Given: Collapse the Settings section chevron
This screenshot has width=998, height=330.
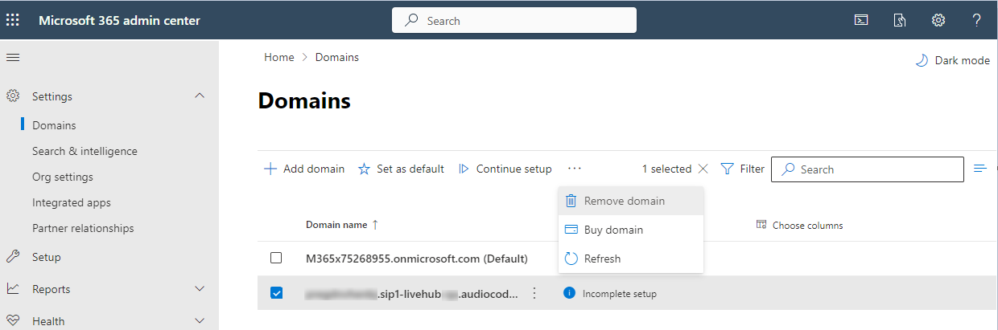Looking at the screenshot, I should [x=200, y=96].
